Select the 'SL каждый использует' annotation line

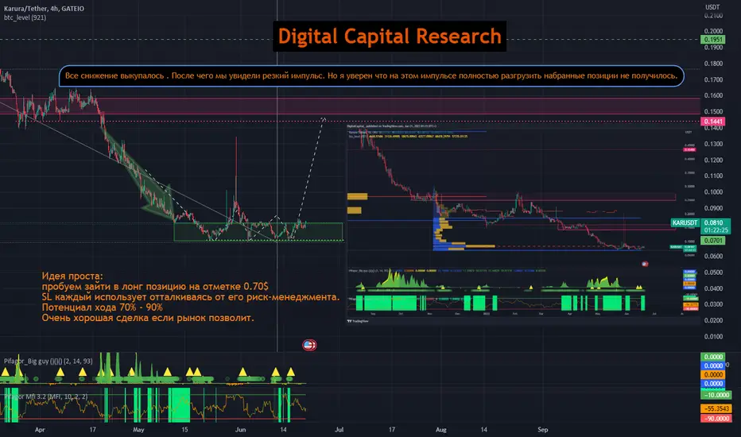191,296
